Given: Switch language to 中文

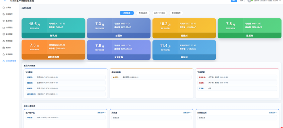Looking at the screenshot, I should click(x=234, y=1).
